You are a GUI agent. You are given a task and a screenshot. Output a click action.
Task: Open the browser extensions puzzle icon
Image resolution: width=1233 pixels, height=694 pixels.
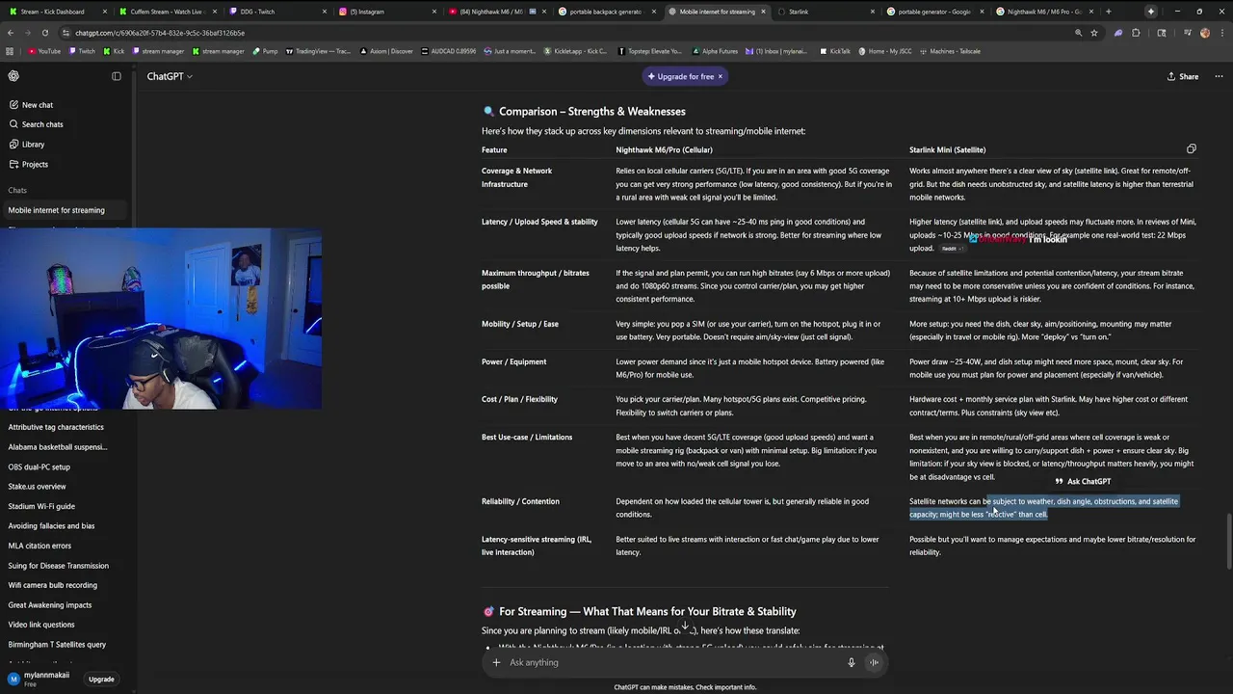1136,33
